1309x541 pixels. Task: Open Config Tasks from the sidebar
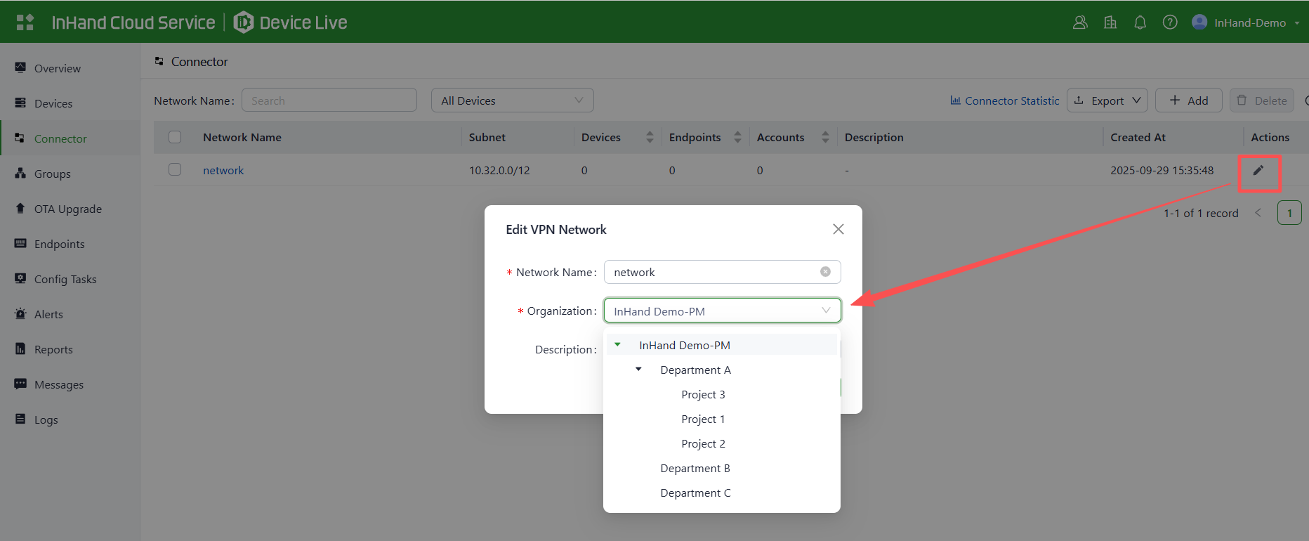coord(65,279)
